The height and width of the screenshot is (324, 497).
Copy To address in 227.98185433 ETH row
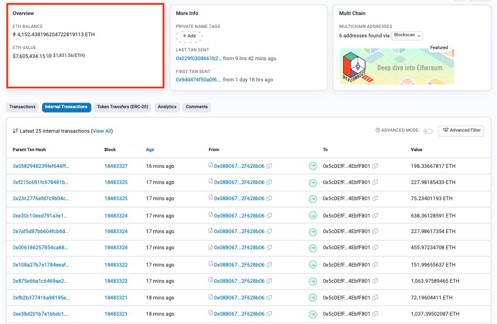point(375,182)
